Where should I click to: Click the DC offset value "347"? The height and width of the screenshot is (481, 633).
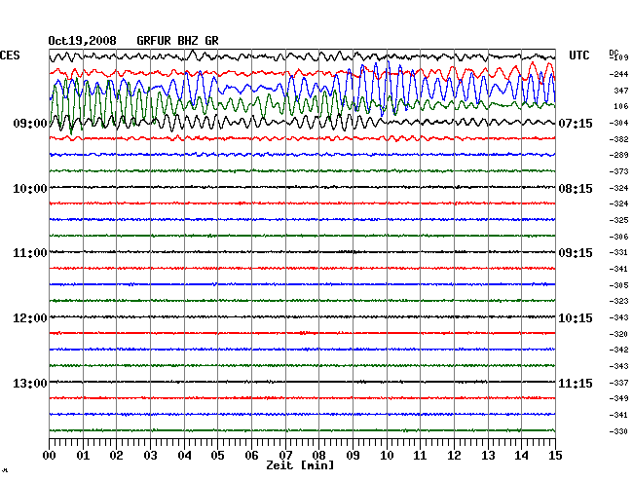[621, 91]
